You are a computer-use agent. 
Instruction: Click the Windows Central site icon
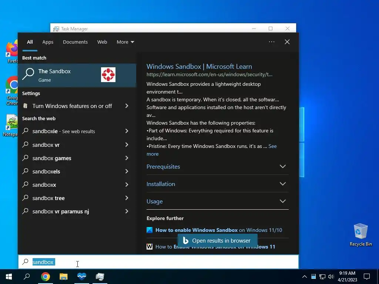point(150,230)
